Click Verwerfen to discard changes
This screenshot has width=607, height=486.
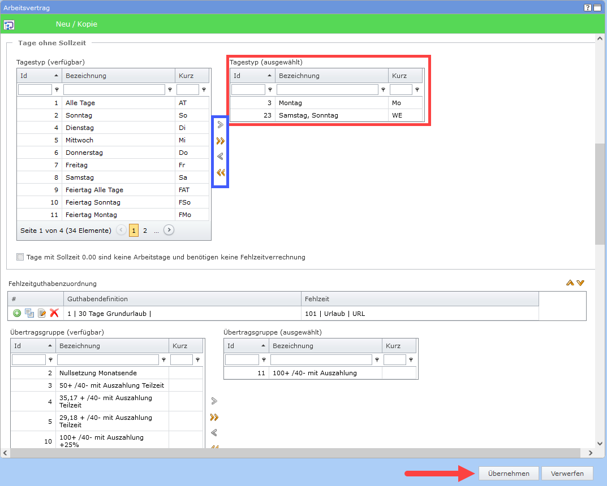(567, 474)
